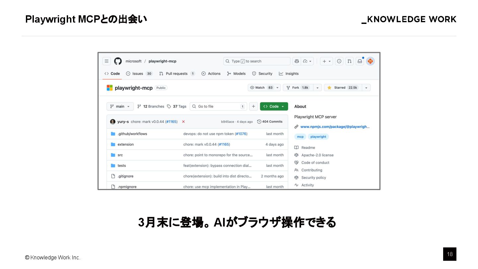Switch to the Pull requests tab
Viewport: 478px width, 269px height.
(177, 74)
